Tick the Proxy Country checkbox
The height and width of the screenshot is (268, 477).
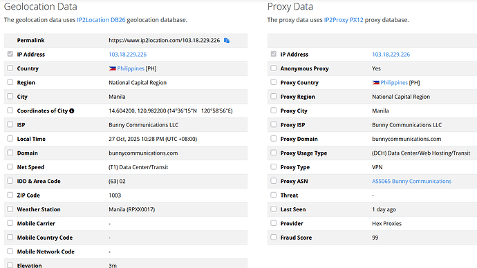[x=274, y=82]
